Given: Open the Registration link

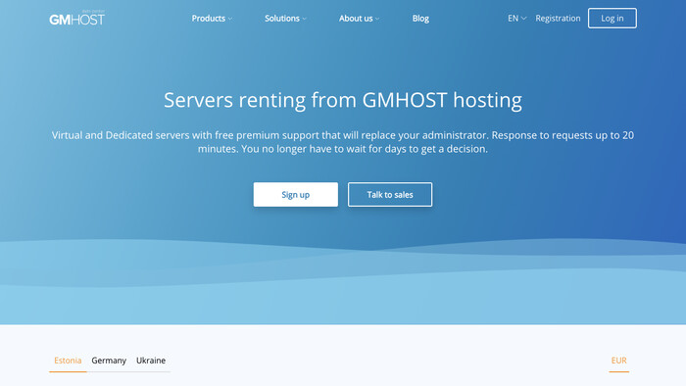Looking at the screenshot, I should (558, 18).
